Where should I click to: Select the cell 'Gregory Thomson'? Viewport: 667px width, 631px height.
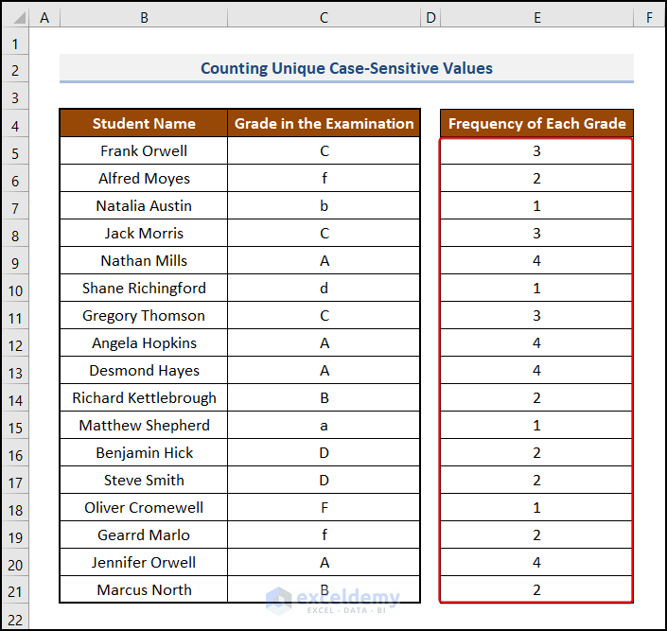coord(144,316)
